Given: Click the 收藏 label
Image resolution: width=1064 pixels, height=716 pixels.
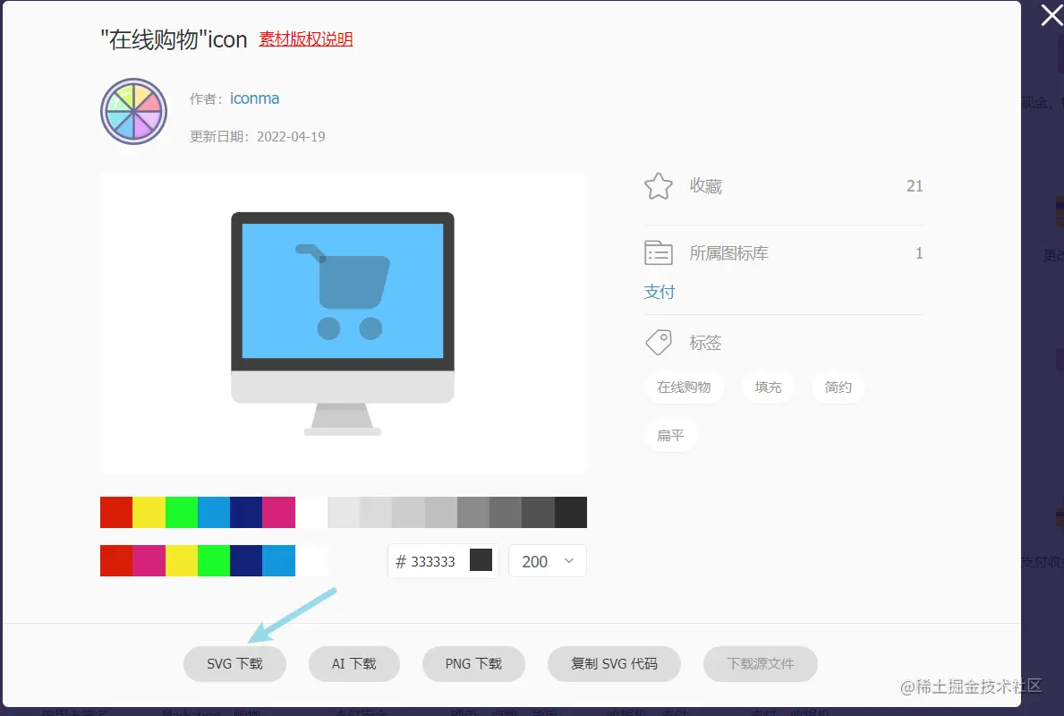Looking at the screenshot, I should click(706, 186).
